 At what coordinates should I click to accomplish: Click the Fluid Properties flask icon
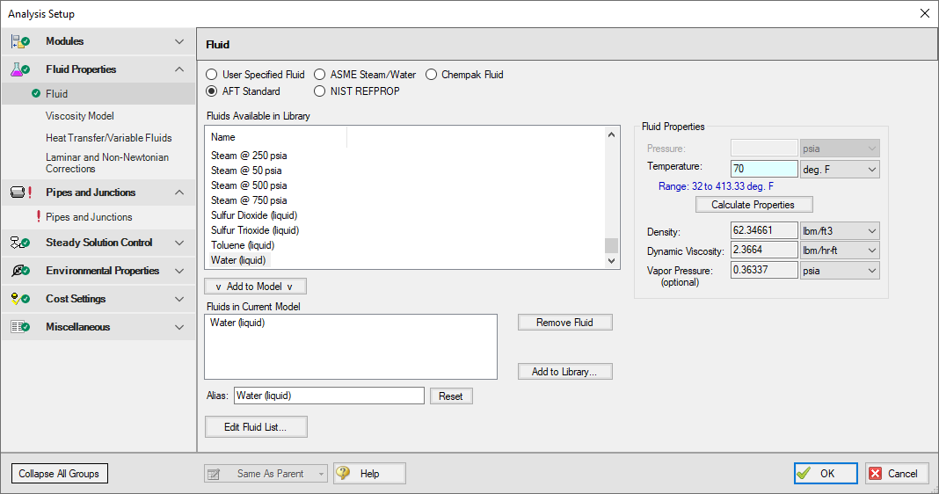pyautogui.click(x=21, y=69)
